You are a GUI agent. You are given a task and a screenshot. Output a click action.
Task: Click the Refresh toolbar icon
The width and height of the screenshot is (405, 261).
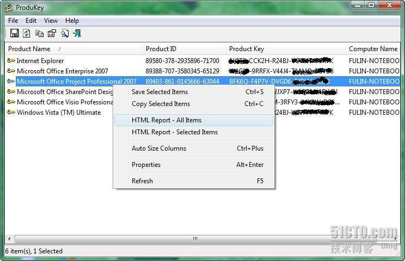(26, 33)
